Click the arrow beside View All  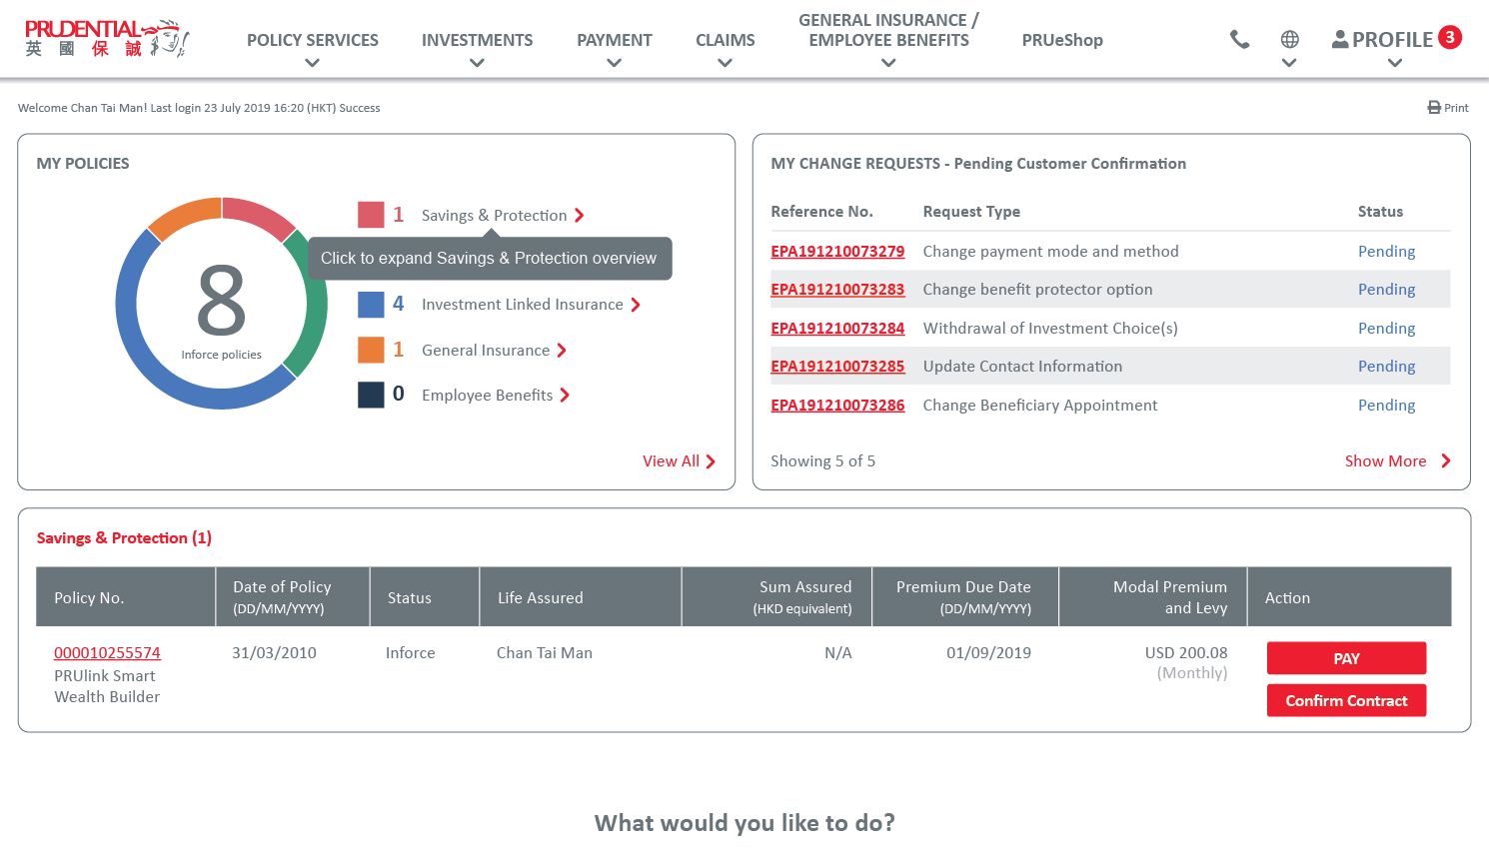click(711, 461)
